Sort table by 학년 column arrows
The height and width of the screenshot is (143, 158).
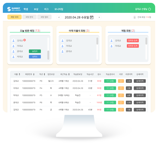coord(44,74)
